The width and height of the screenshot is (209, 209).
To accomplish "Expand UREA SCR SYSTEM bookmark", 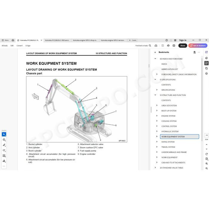I will (x=157, y=105).
